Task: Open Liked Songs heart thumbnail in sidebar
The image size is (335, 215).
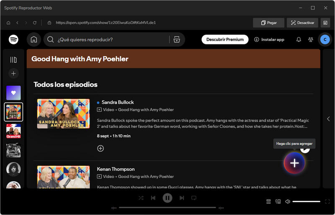Action: point(13,93)
